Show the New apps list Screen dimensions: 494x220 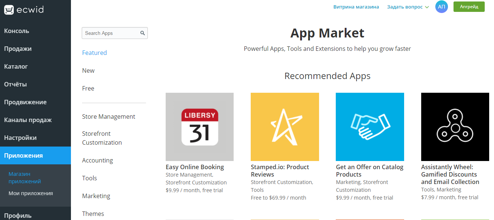click(x=88, y=70)
